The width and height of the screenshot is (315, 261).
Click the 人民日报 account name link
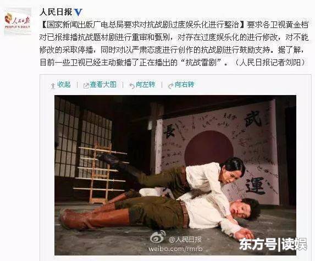coord(56,12)
